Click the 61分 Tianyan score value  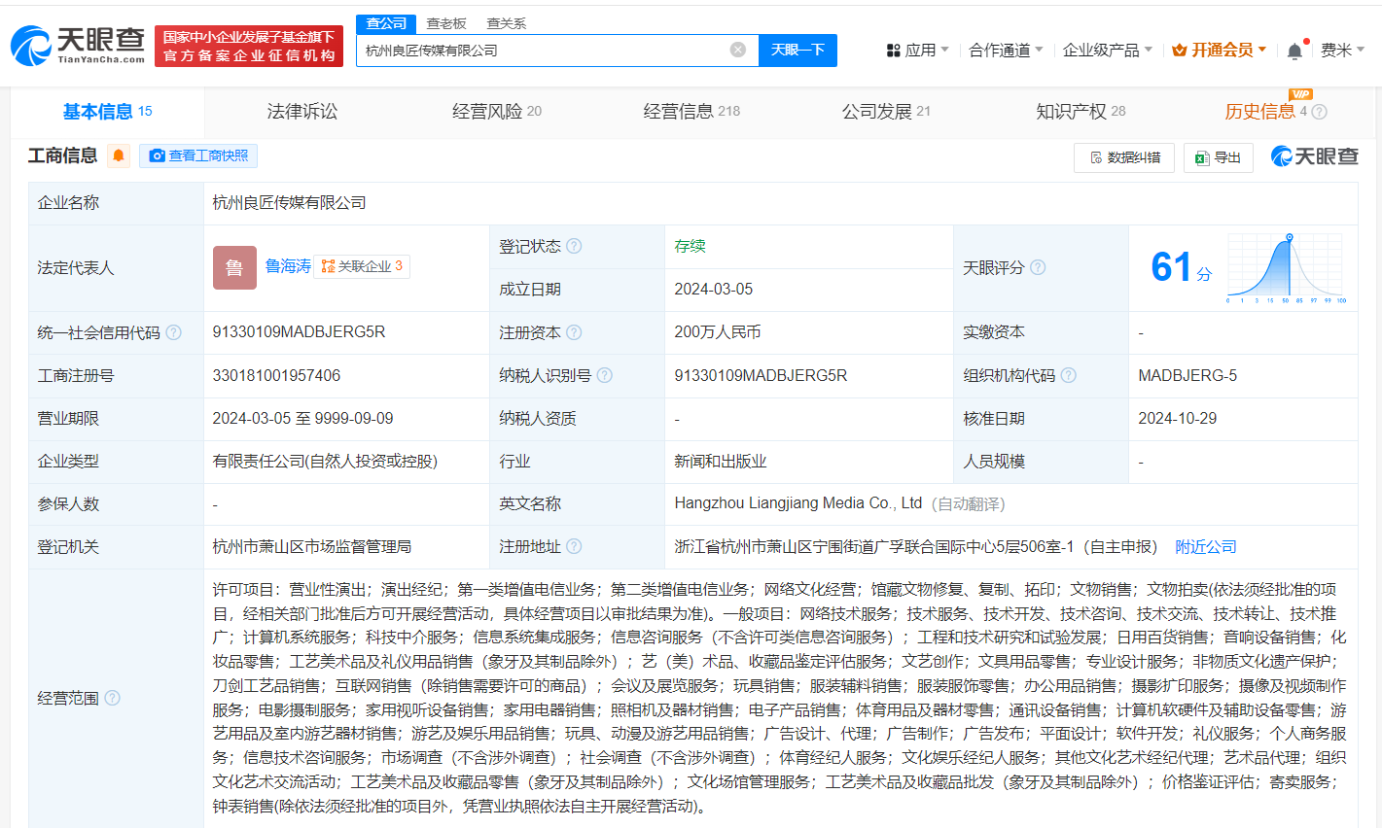click(x=1181, y=268)
